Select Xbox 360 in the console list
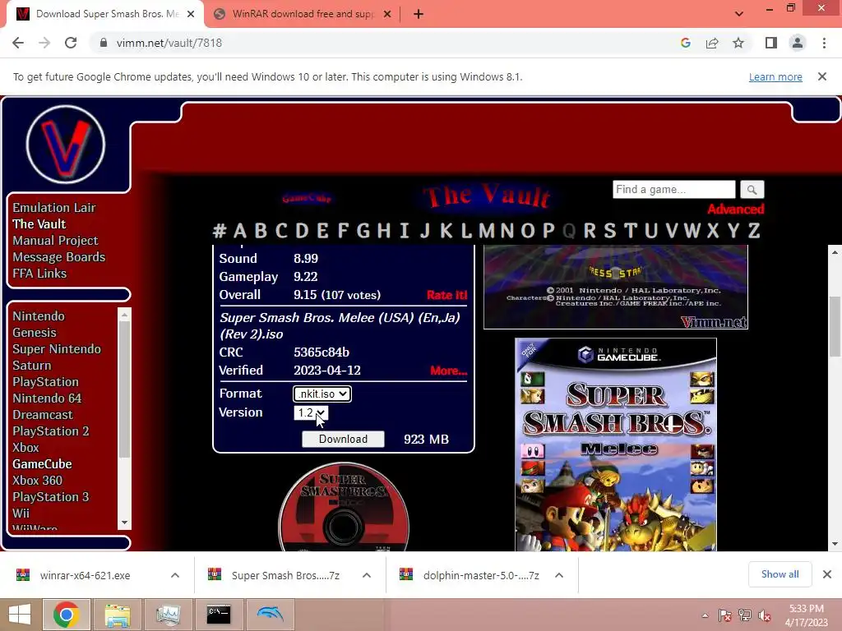The height and width of the screenshot is (631, 842). point(38,480)
